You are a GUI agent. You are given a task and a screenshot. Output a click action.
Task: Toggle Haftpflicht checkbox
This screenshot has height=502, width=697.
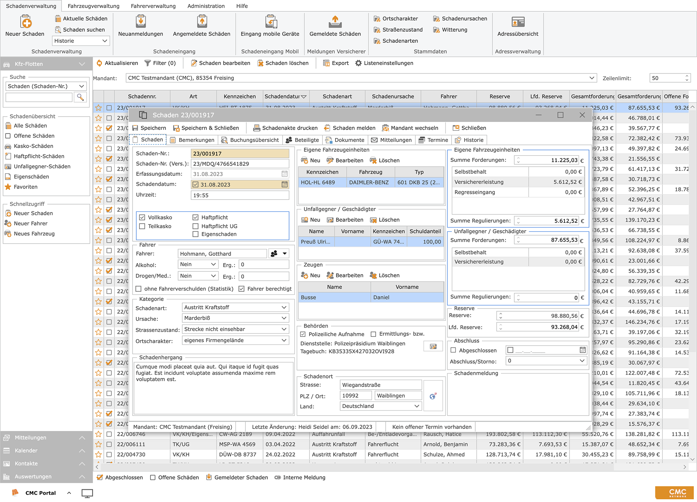195,218
